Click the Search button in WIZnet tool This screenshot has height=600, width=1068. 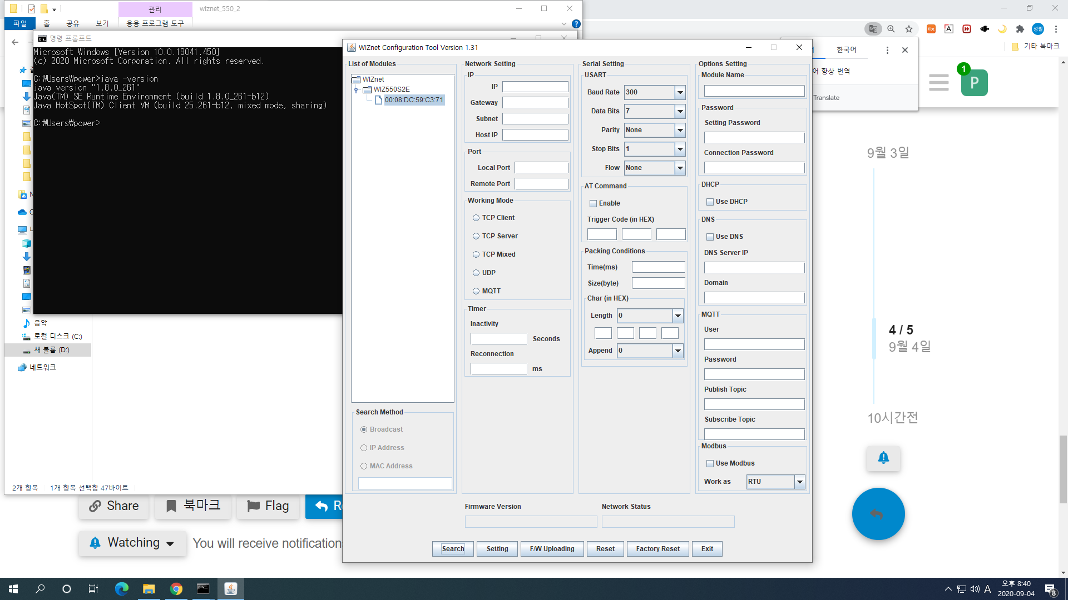[453, 549]
